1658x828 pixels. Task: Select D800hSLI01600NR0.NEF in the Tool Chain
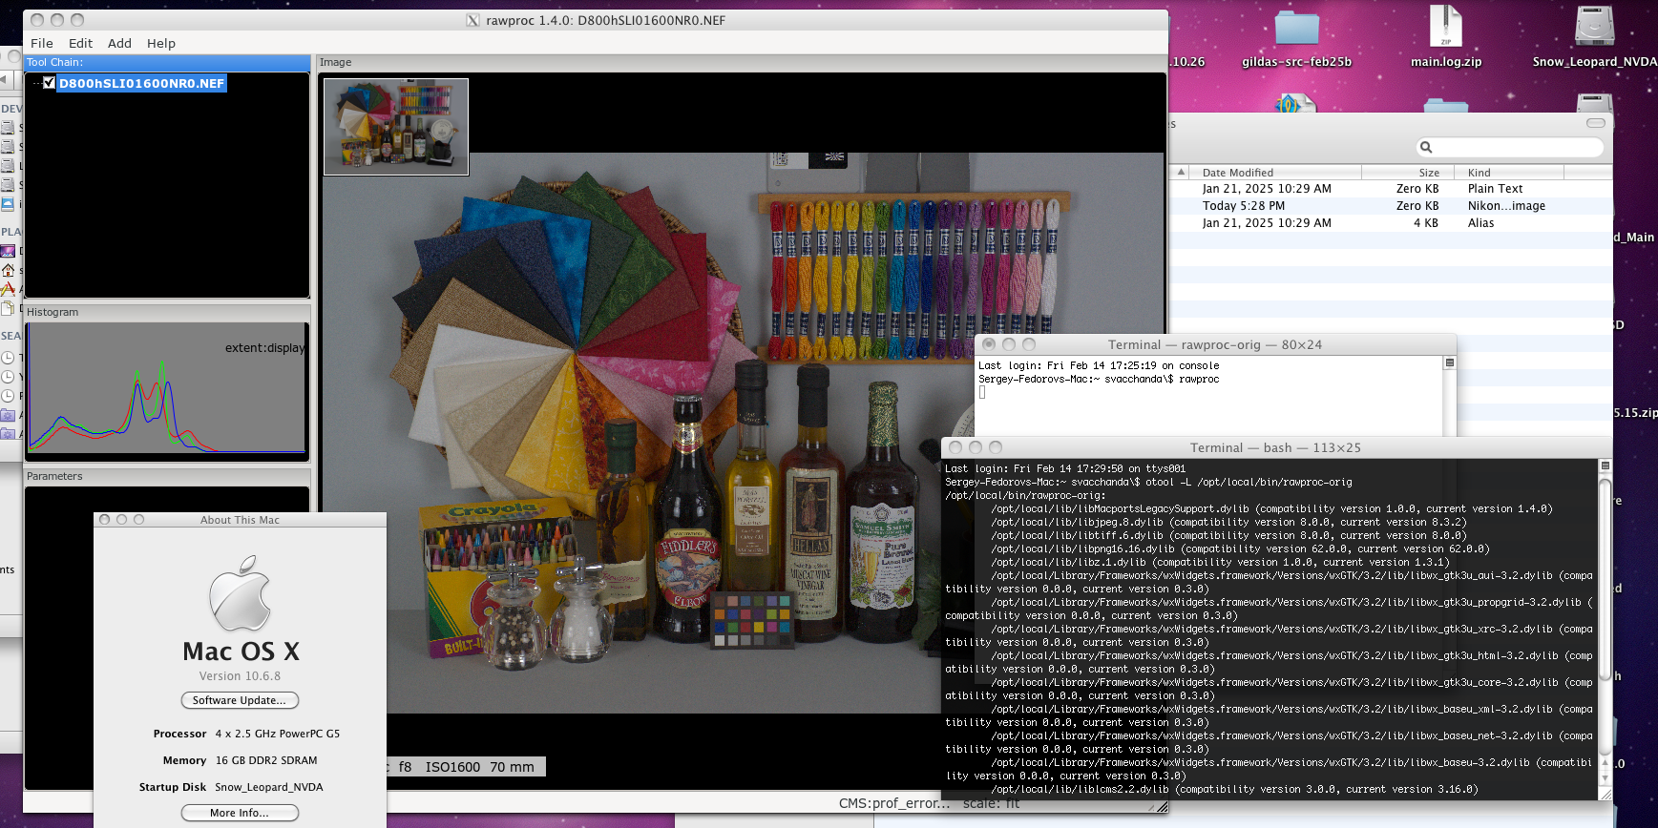[x=141, y=83]
